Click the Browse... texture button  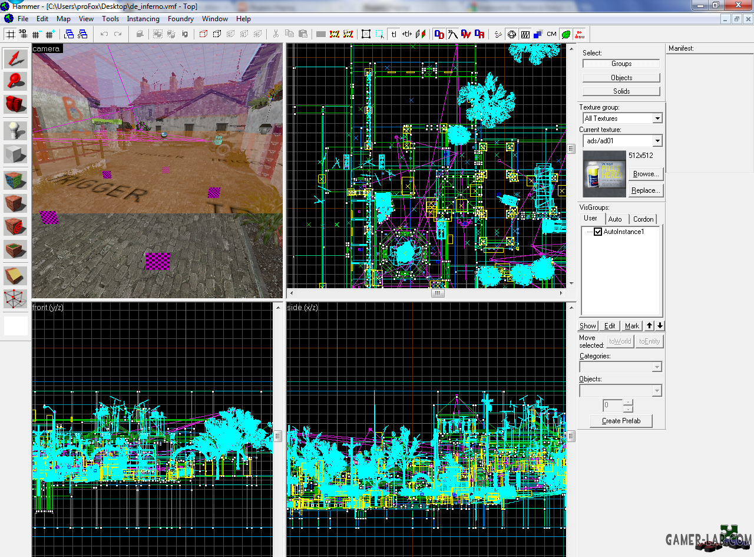(646, 174)
